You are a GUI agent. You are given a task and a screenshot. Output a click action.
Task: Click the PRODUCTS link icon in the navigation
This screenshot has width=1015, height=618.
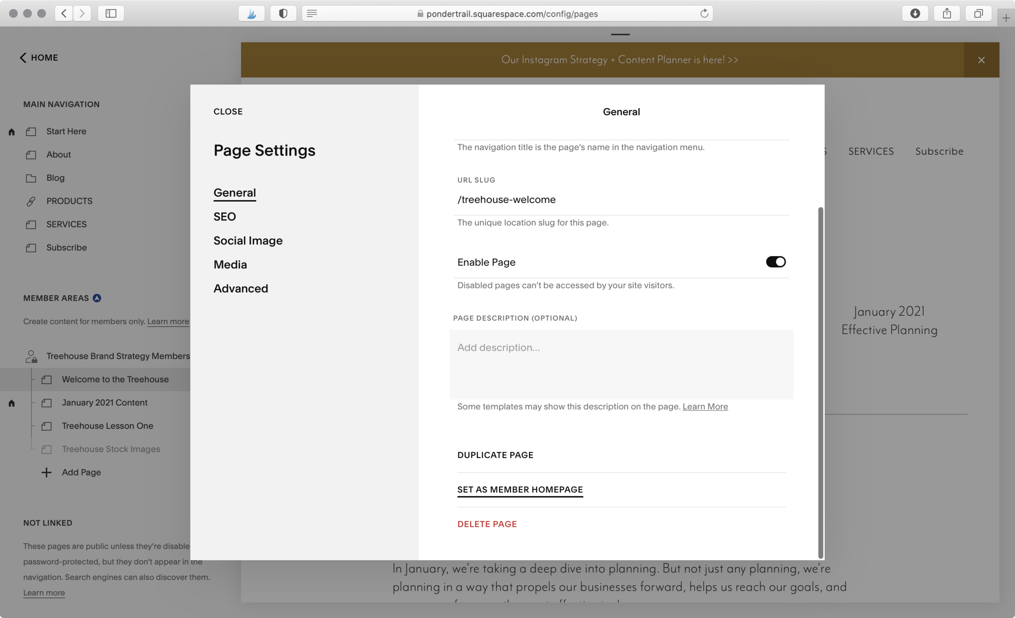pyautogui.click(x=31, y=201)
